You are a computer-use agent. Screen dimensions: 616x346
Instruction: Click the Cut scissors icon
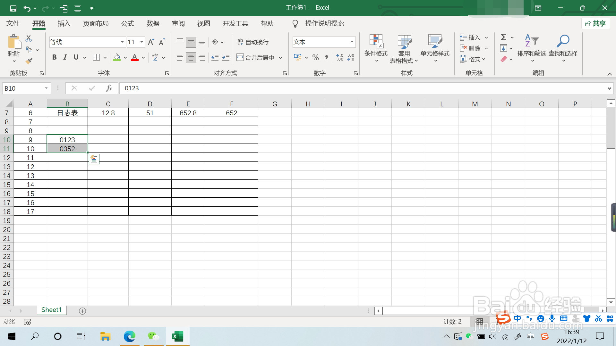point(29,38)
